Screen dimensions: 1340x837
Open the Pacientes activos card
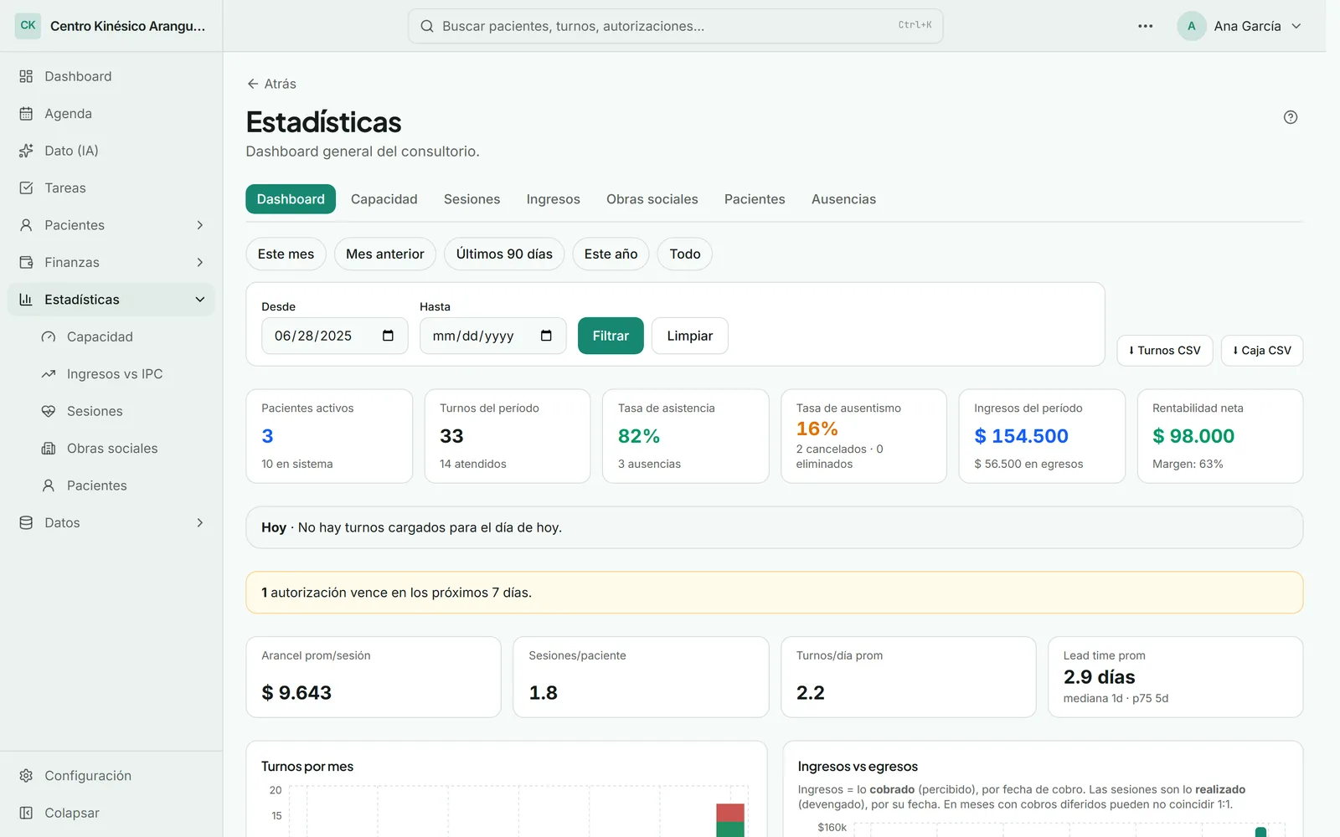[329, 436]
